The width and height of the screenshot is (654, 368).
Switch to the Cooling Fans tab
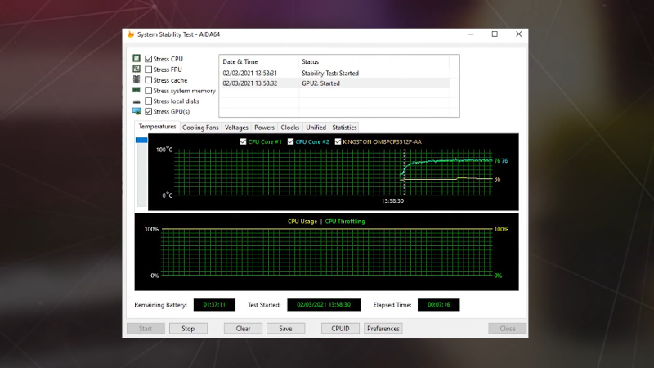[x=200, y=128]
